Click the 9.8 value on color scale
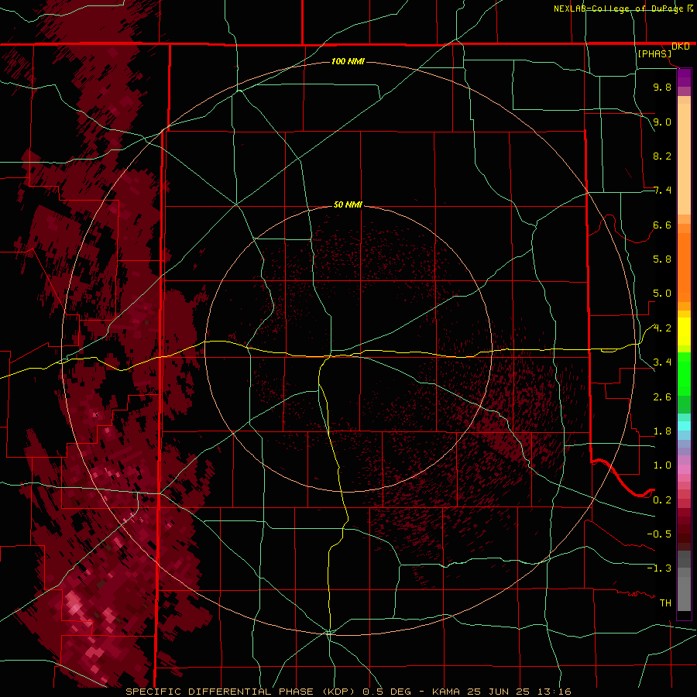Viewport: 697px width, 697px height. (x=662, y=87)
